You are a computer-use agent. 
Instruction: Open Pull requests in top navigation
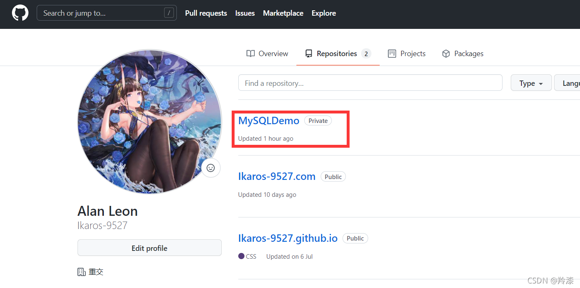pyautogui.click(x=206, y=13)
